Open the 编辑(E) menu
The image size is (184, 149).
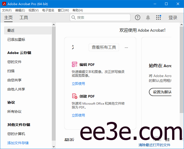pyautogui.click(x=20, y=10)
